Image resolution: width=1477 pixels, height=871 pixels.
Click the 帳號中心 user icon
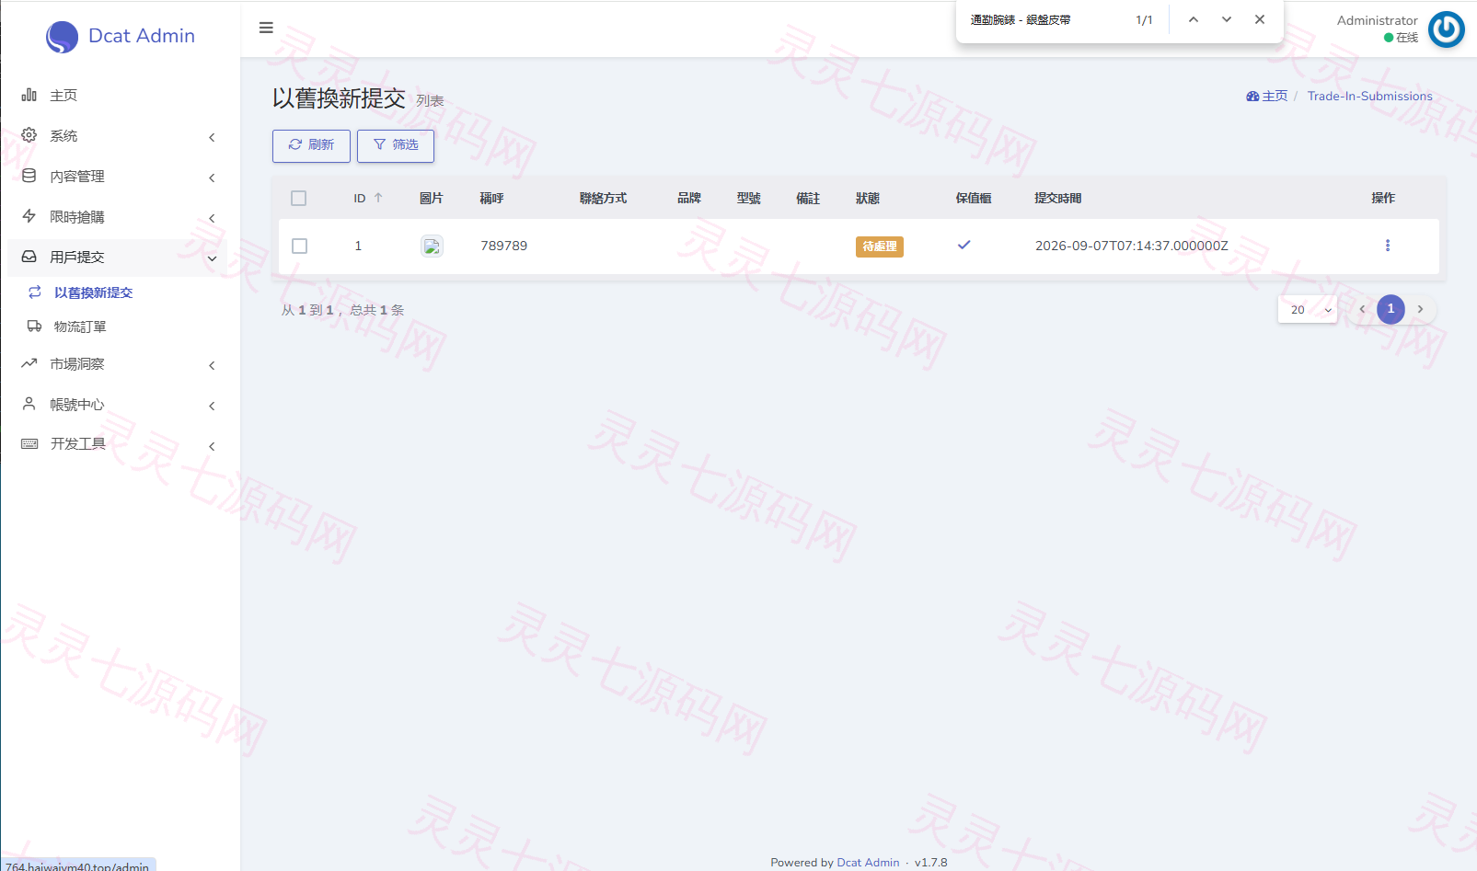pyautogui.click(x=29, y=404)
